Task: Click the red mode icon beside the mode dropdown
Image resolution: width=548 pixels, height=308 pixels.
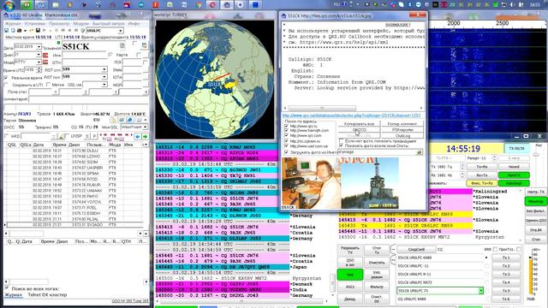Action: [x=45, y=62]
